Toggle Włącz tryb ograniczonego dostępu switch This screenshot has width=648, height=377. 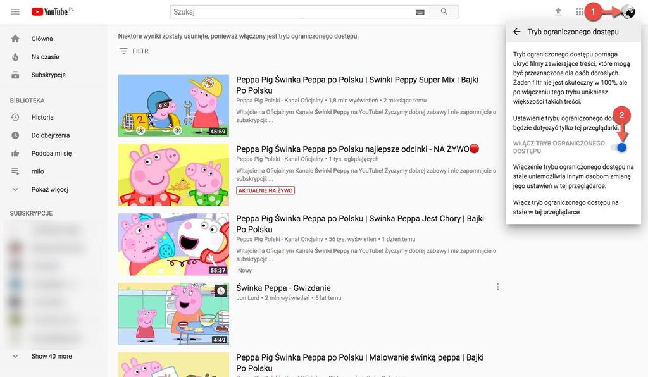coord(619,147)
